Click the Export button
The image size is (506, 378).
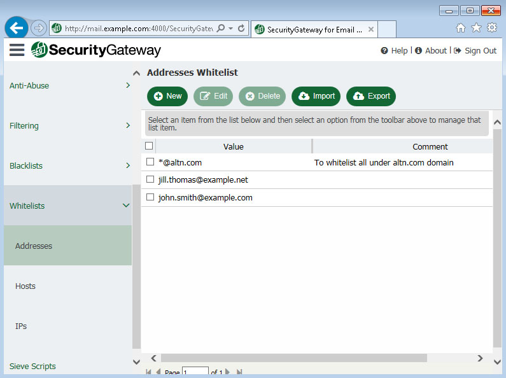(x=371, y=96)
